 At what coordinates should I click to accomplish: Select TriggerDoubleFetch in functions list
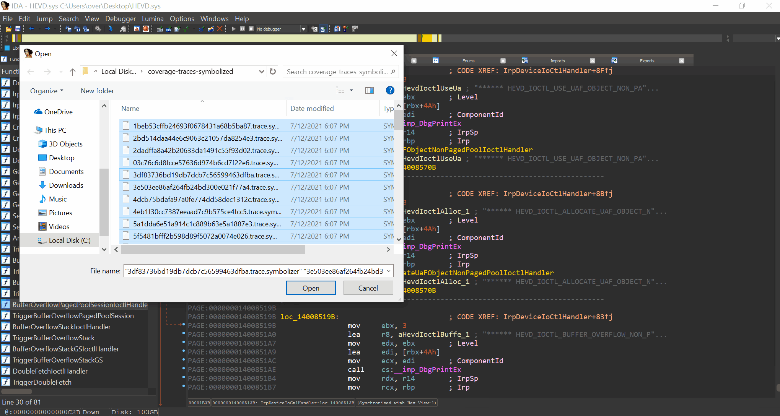coord(42,382)
